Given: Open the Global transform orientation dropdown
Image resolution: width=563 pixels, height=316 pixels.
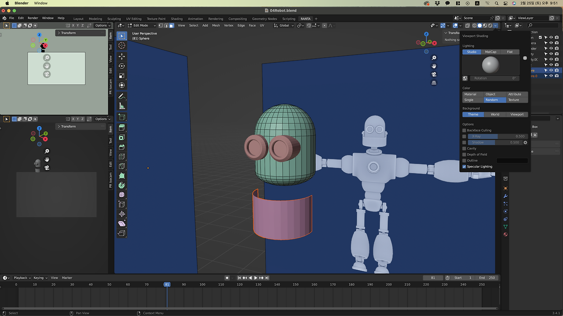Looking at the screenshot, I should 284,25.
